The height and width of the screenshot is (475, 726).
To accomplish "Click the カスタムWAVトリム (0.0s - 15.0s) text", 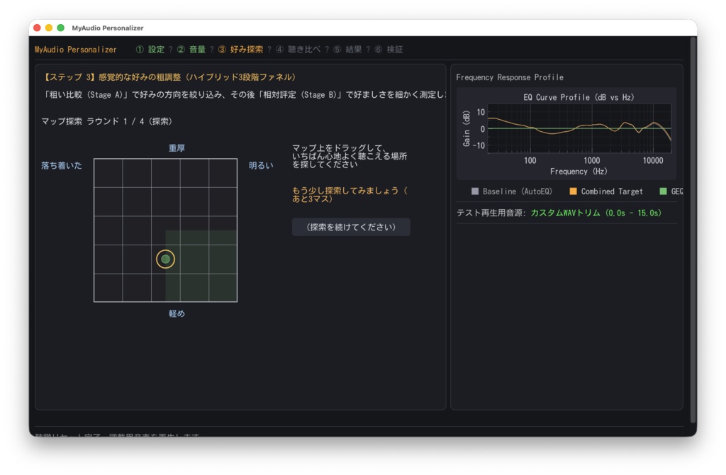I will click(x=596, y=213).
